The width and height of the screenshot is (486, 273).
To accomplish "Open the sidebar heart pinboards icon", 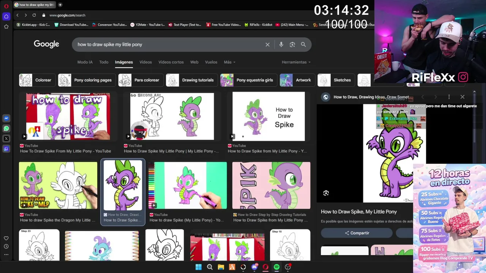I will [6, 238].
